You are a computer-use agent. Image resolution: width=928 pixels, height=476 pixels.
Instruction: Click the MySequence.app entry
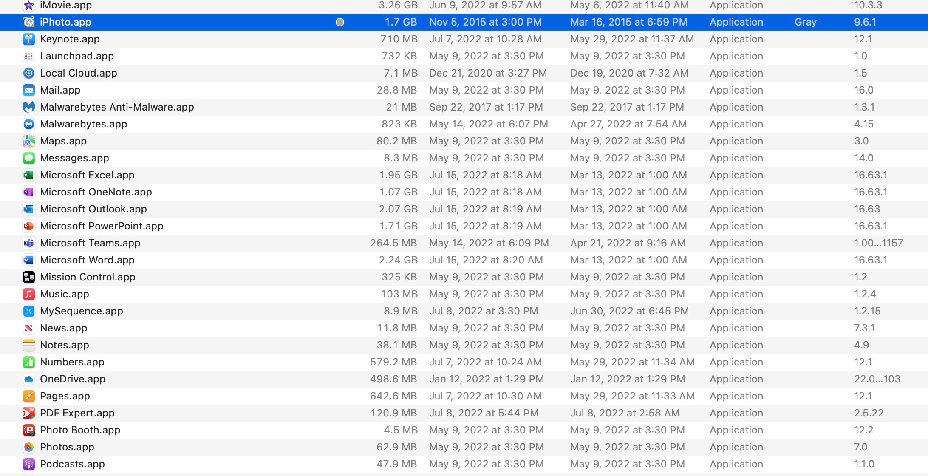pyautogui.click(x=82, y=311)
